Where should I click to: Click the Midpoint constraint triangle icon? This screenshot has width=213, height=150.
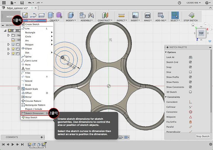[x=191, y=117]
